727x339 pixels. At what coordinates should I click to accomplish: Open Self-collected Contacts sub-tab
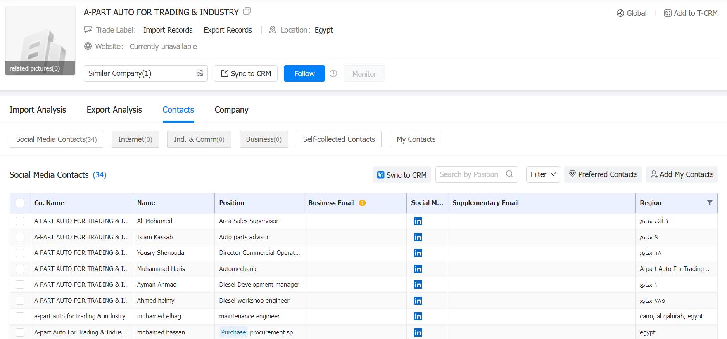tap(339, 139)
